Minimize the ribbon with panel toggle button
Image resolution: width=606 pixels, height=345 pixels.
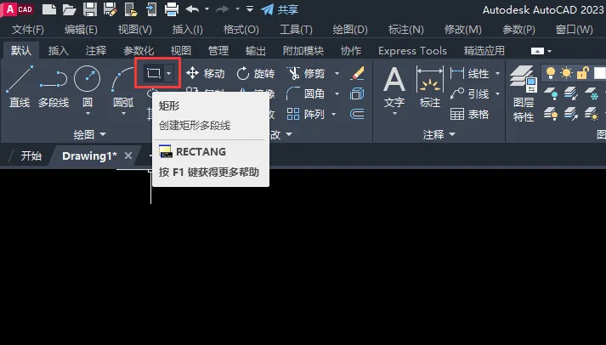537,51
